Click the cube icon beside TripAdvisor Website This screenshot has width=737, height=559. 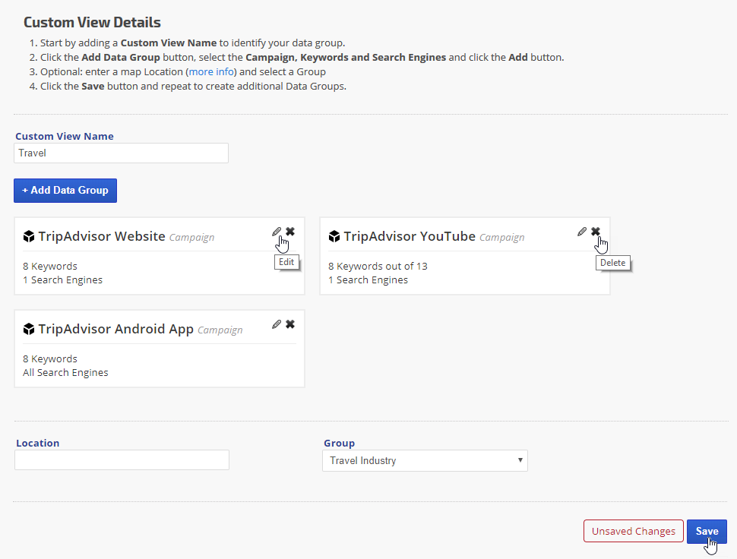tap(29, 237)
